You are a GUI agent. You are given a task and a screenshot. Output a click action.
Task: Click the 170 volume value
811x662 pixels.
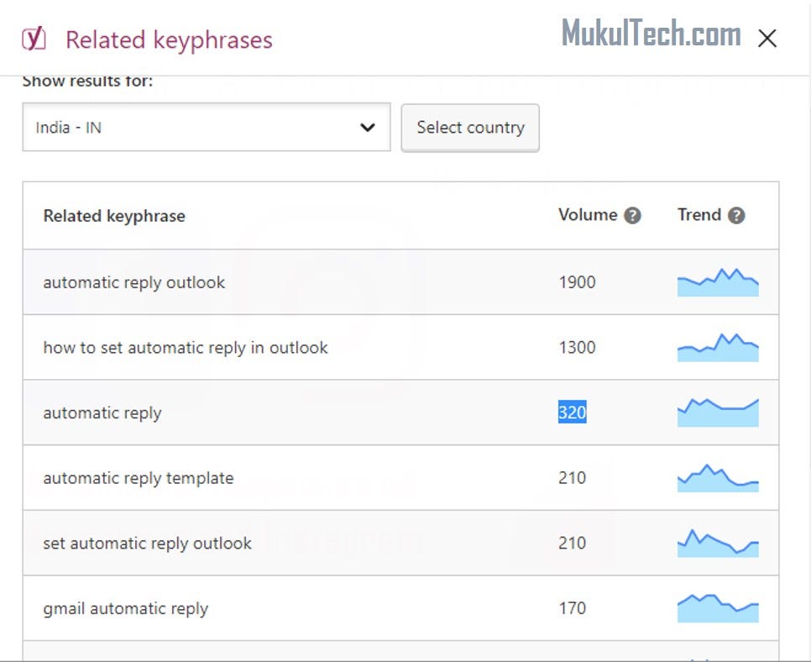(572, 608)
